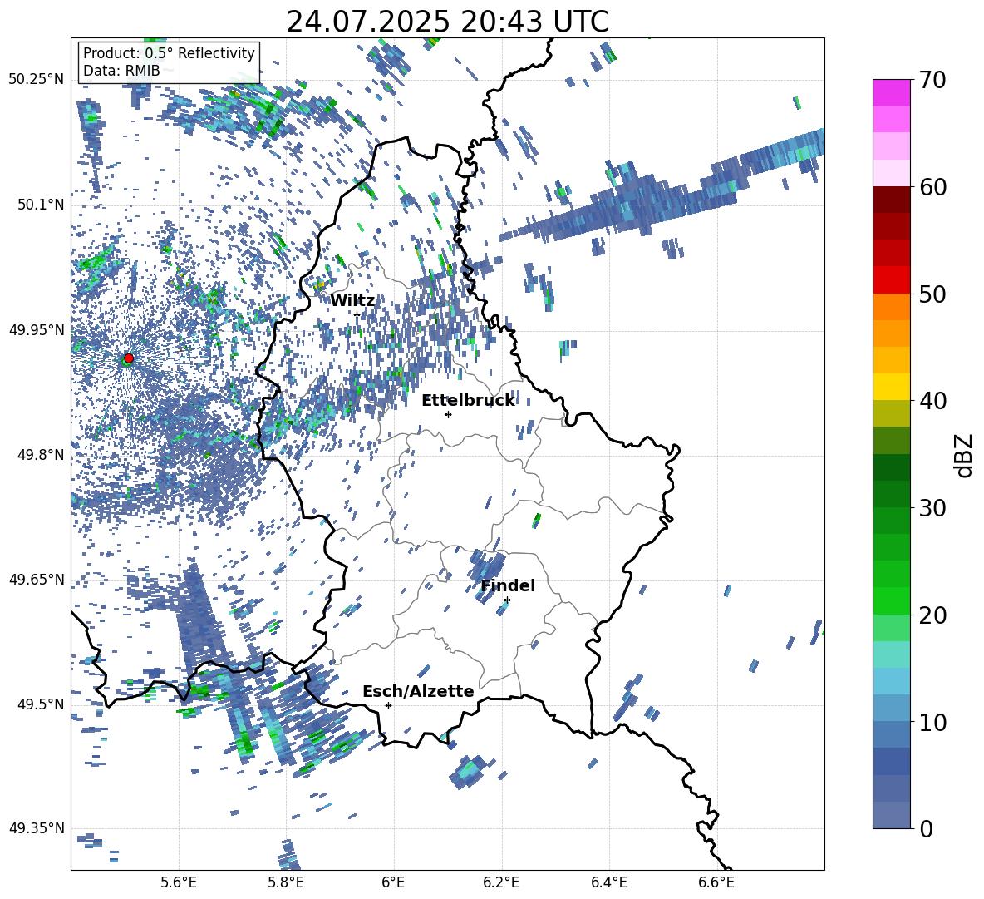
Task: Click the 5.8°E longitude label
Action: point(286,882)
